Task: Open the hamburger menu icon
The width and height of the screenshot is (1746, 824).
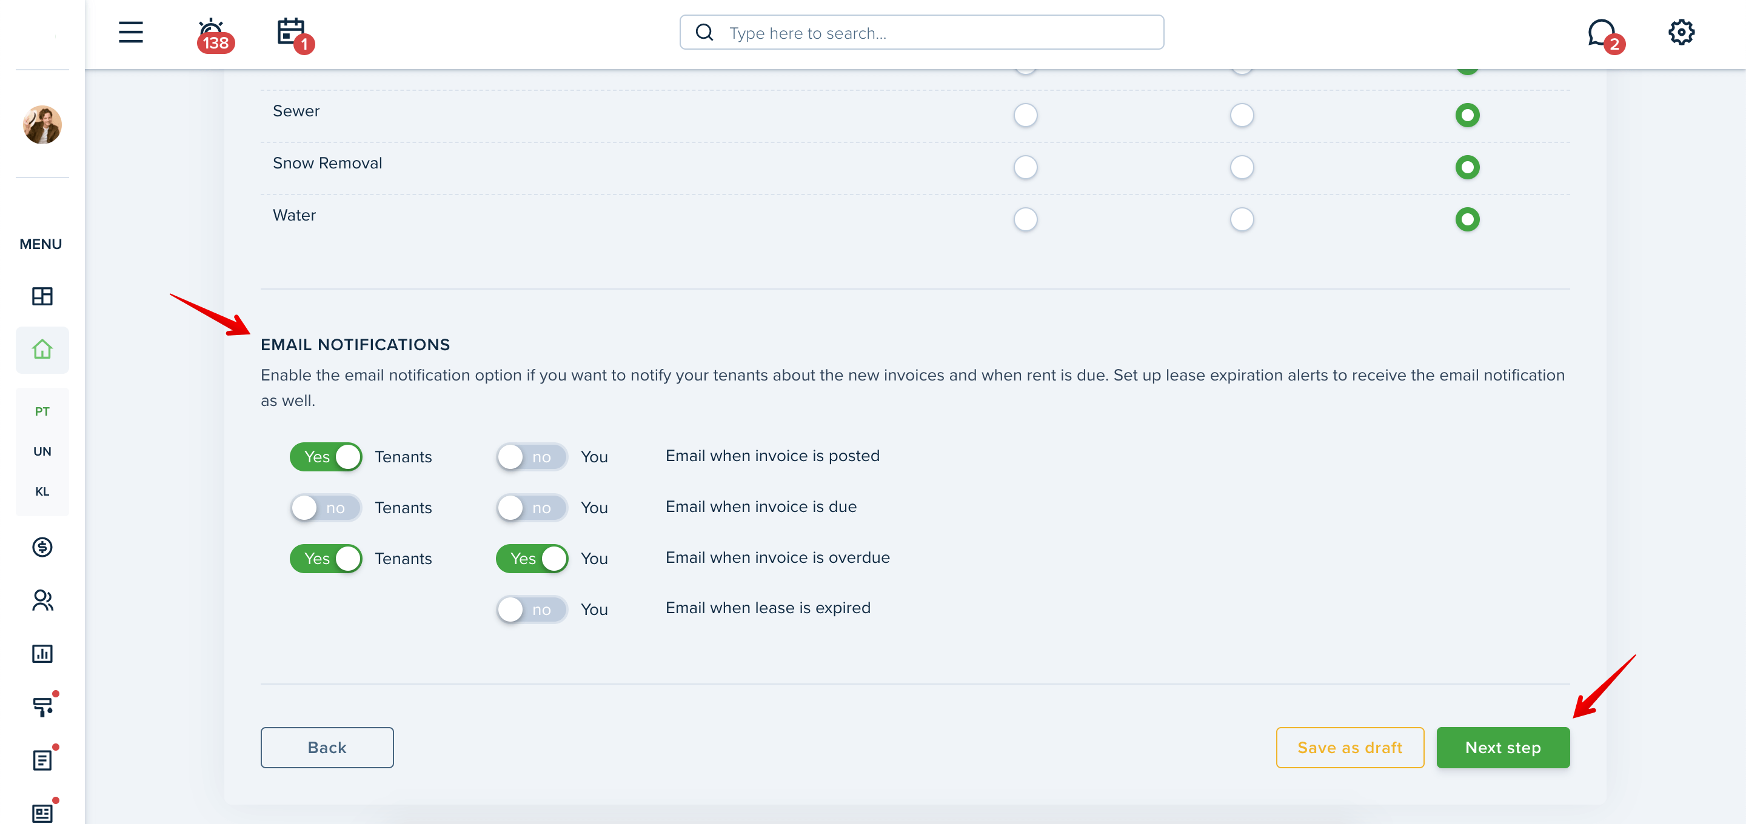Action: [x=131, y=32]
